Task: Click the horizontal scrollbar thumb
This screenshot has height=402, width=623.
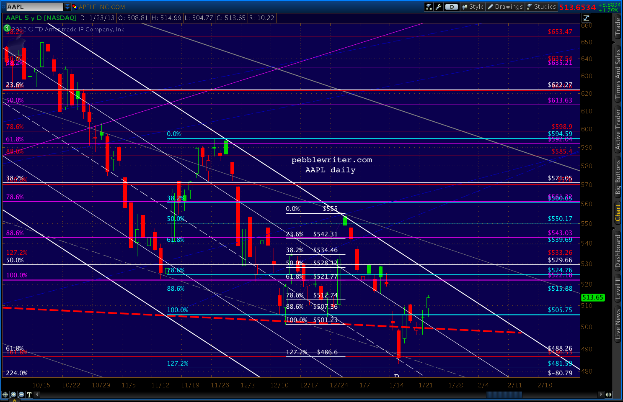Action: coord(504,394)
